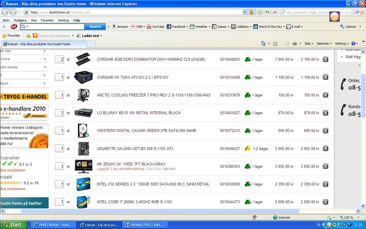The height and width of the screenshot is (229, 366).
Task: Open the blue Help question mark icon
Action: (x=353, y=44)
